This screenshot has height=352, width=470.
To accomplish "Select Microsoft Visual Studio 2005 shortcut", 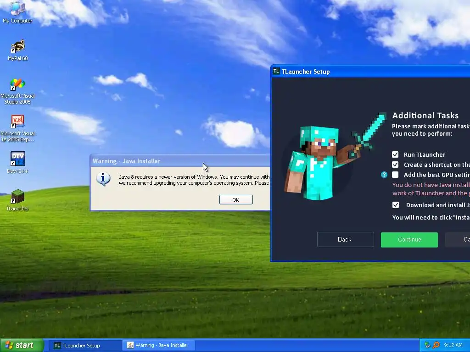I will click(x=18, y=91).
